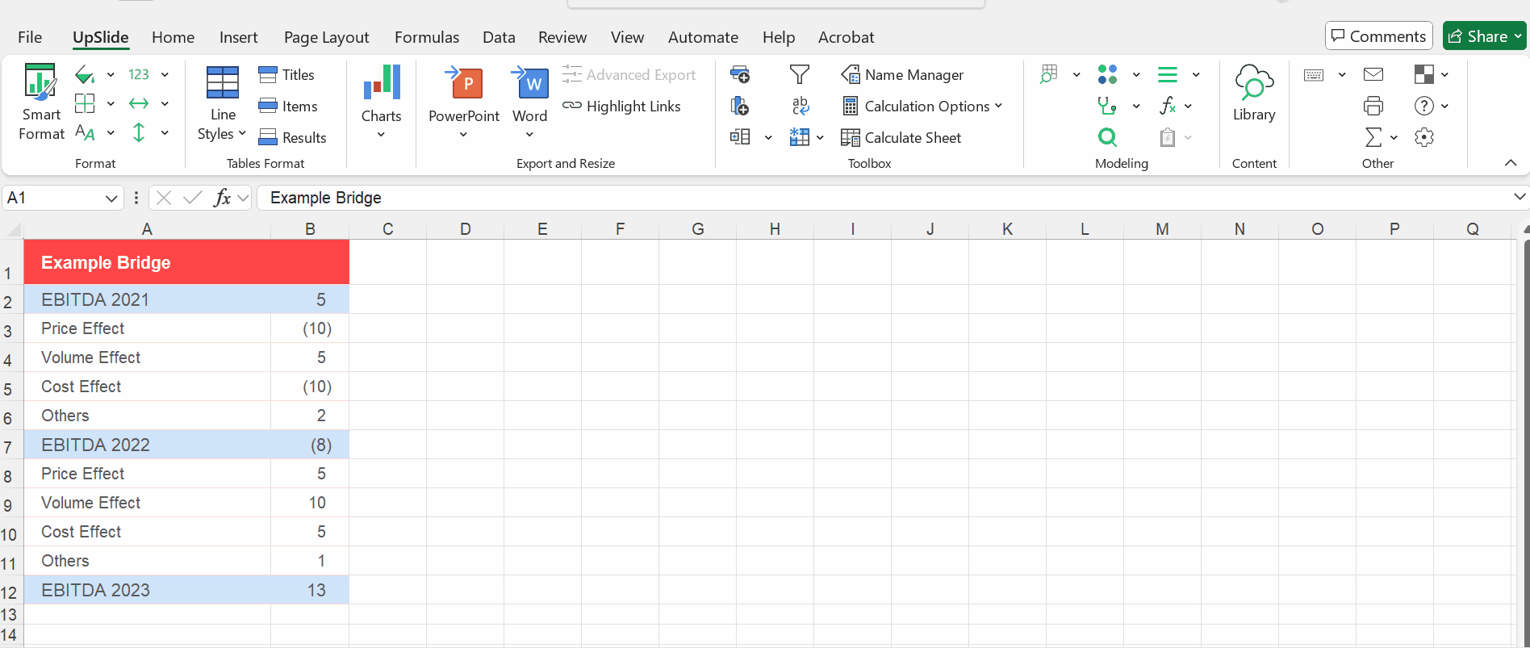
Task: Open the Name Box dropdown arrow
Action: click(x=111, y=199)
